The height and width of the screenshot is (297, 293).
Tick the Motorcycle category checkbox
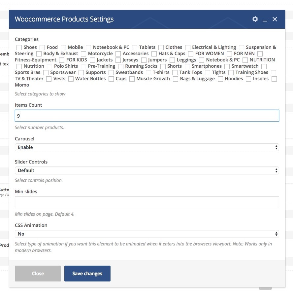tap(83, 54)
